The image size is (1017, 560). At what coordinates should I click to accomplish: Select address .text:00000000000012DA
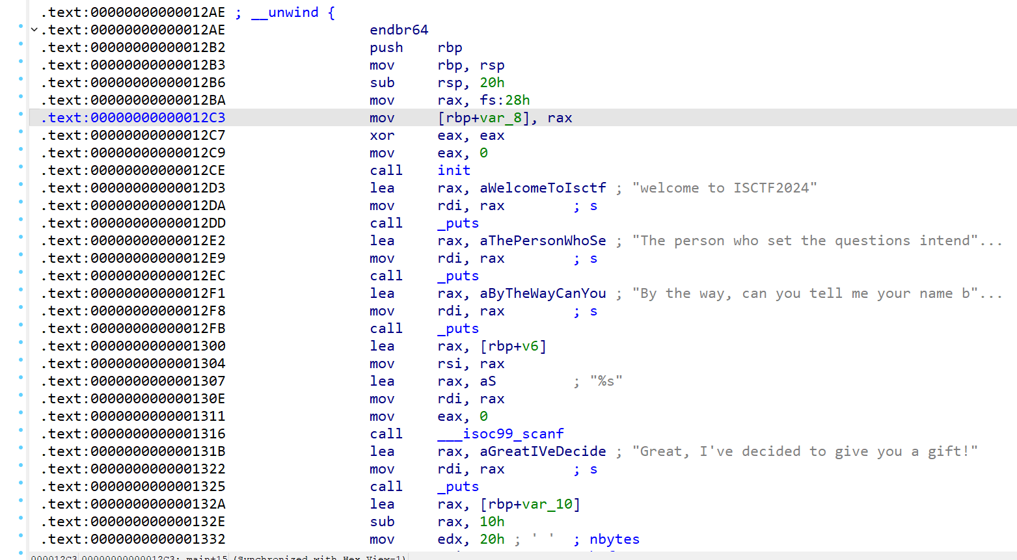click(133, 206)
